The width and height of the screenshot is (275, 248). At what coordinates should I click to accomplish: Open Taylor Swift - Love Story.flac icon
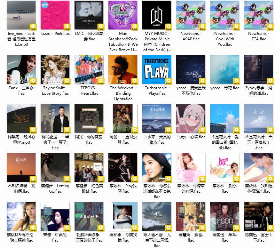tap(55, 69)
